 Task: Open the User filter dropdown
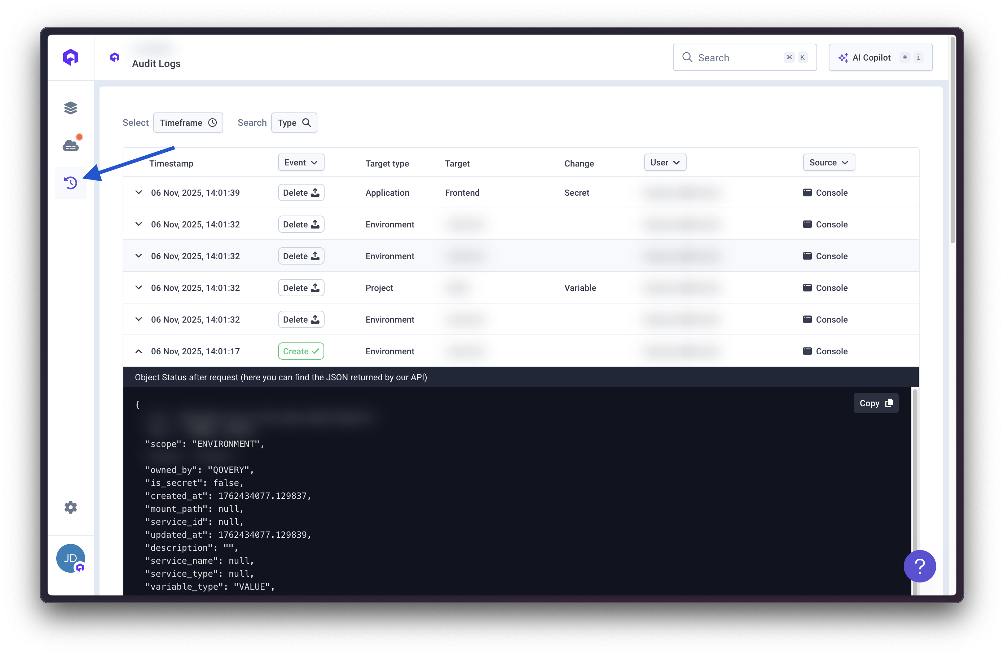(664, 162)
